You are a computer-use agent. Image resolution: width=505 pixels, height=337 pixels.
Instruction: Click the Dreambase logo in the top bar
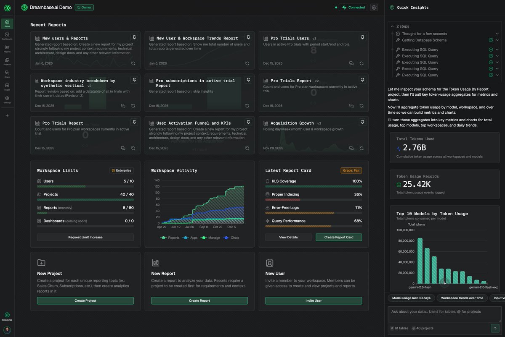coord(24,7)
